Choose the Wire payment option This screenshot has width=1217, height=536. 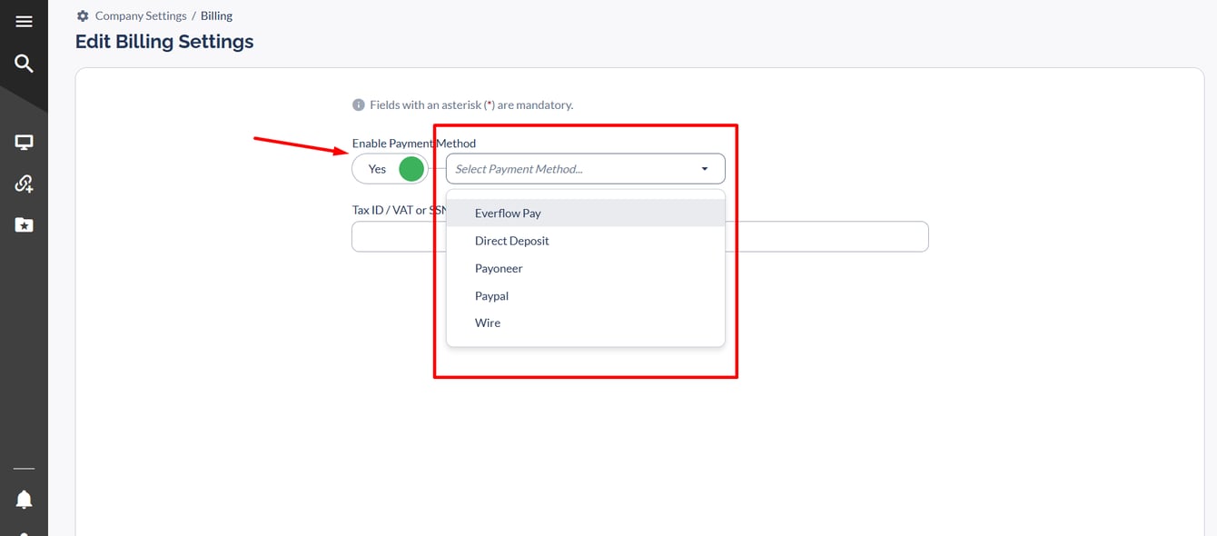[488, 323]
